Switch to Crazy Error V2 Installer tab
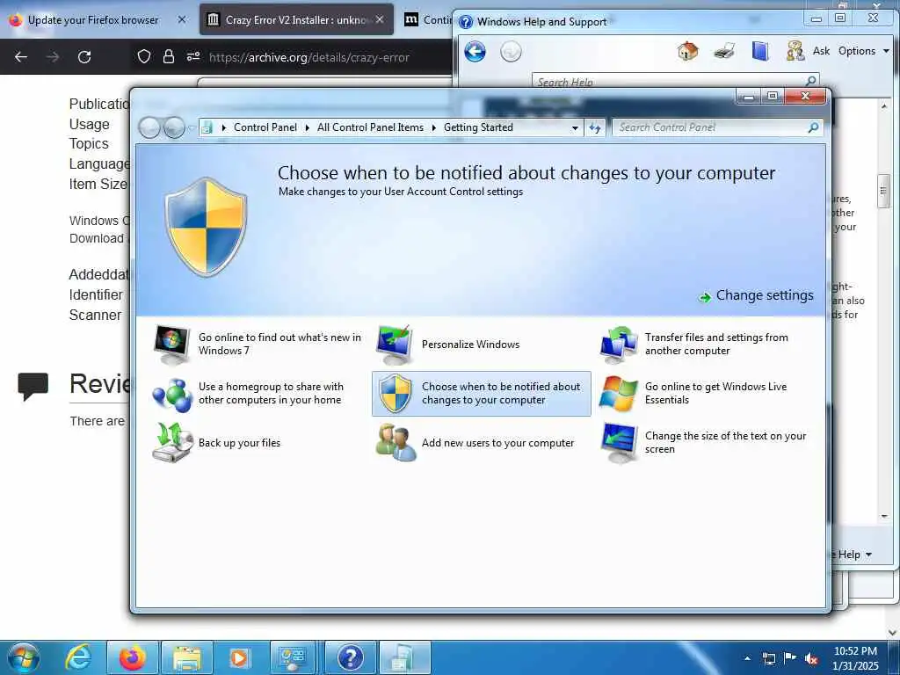900x675 pixels. pos(294,20)
